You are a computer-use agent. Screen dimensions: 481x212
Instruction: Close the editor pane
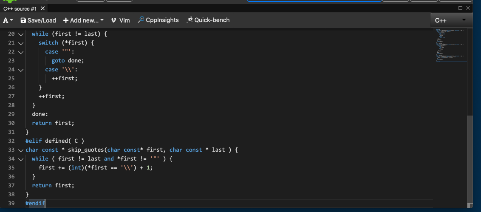(x=468, y=8)
